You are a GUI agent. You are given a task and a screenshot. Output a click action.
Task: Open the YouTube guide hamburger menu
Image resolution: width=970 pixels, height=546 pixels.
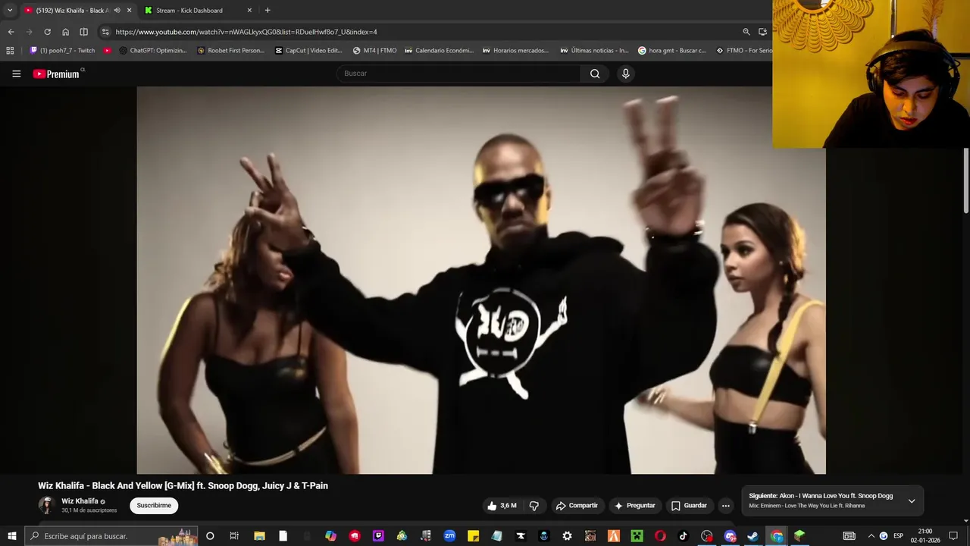pyautogui.click(x=16, y=74)
